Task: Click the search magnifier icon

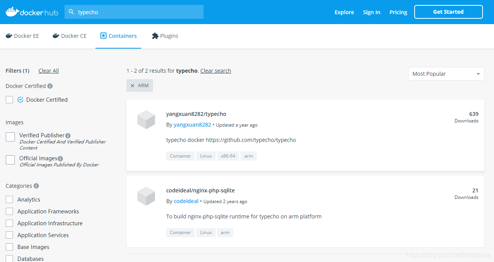Action: click(x=71, y=12)
